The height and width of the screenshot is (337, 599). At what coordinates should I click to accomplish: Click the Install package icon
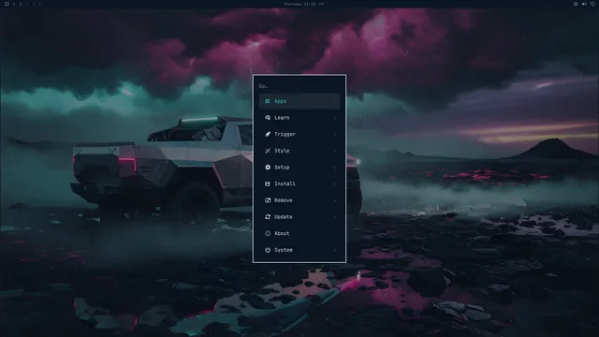(x=268, y=183)
